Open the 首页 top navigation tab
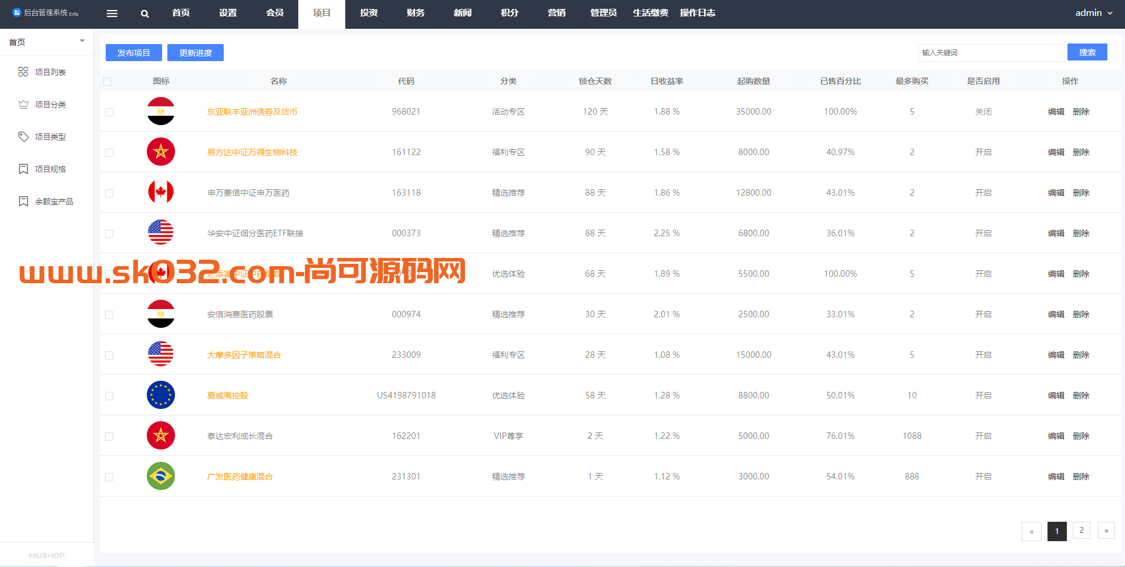Image resolution: width=1125 pixels, height=567 pixels. point(181,13)
